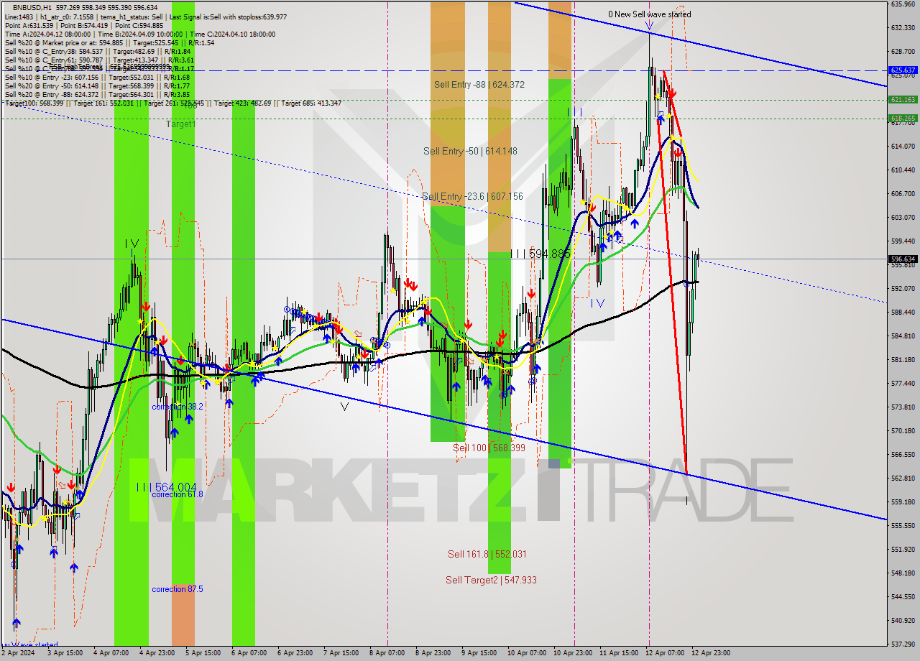Click the '6 Apr 23:00' time axis label

tap(295, 653)
